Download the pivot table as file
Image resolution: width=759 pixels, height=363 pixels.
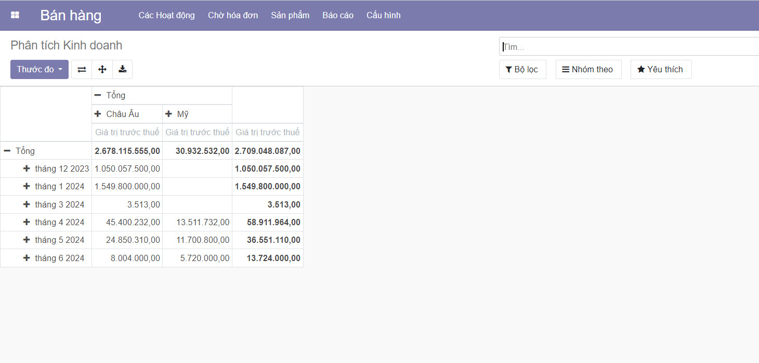click(x=123, y=69)
